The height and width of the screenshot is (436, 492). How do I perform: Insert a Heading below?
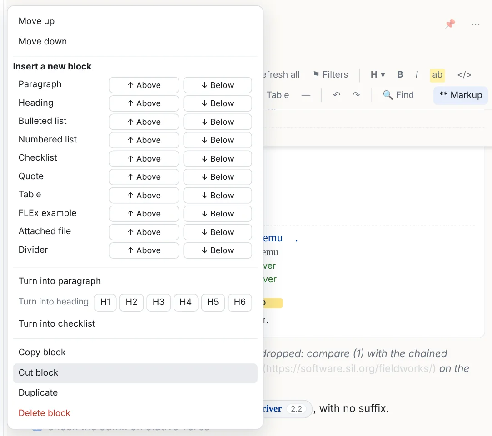coord(218,103)
